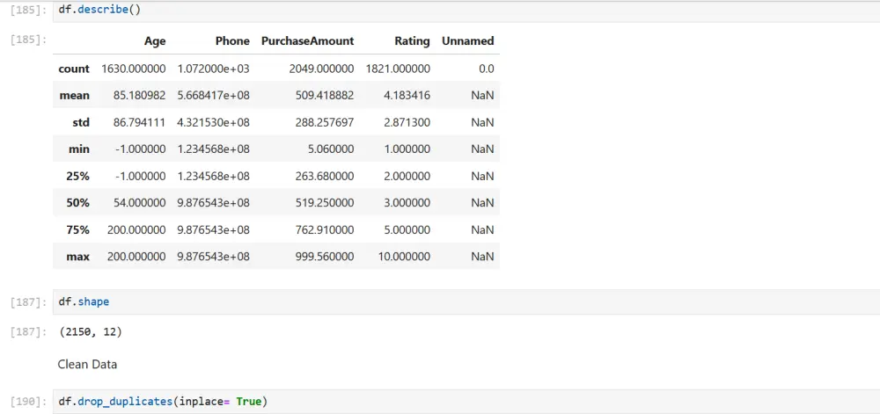Select the min row label
This screenshot has height=414, width=880.
pyautogui.click(x=80, y=149)
